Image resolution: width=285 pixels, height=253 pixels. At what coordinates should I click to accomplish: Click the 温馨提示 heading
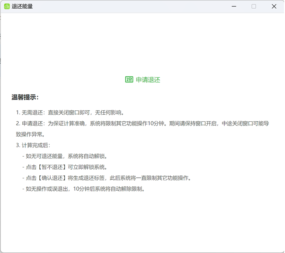click(x=25, y=97)
